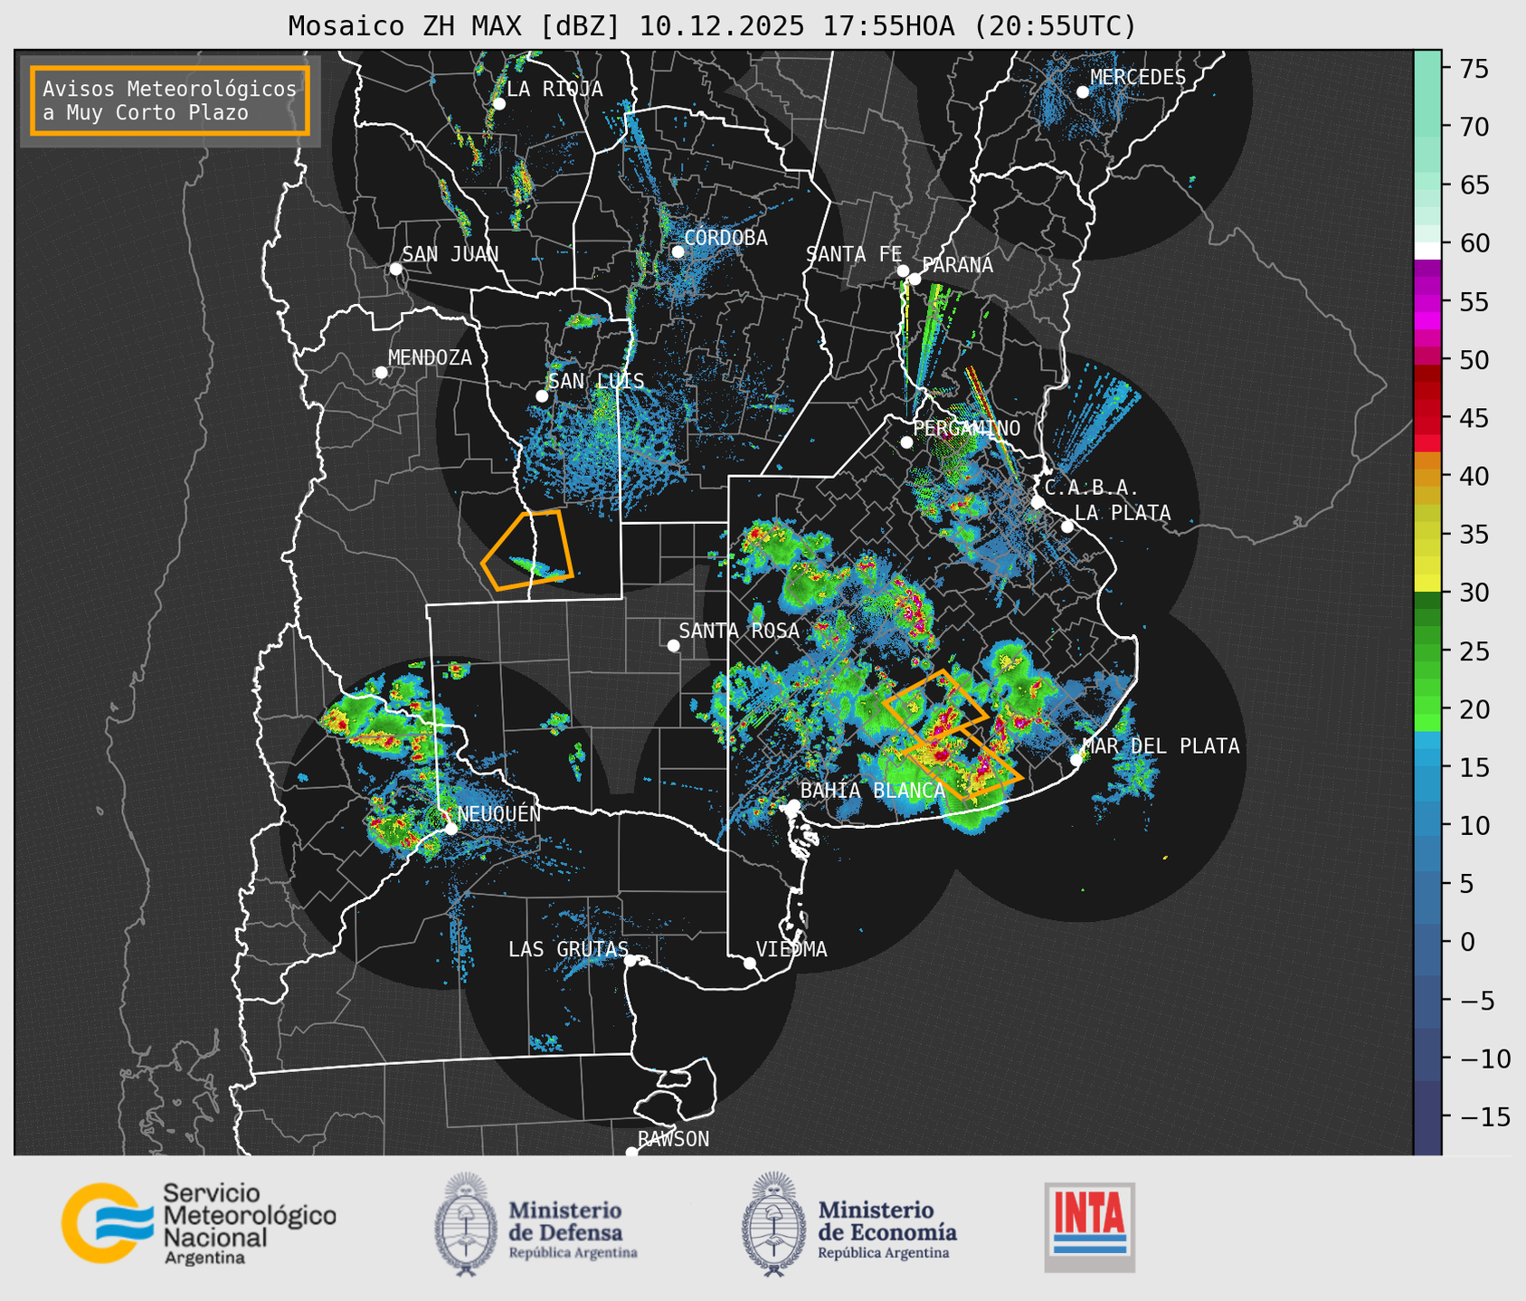This screenshot has width=1526, height=1301.
Task: Click the VIEDMA city label
Action: 791,949
